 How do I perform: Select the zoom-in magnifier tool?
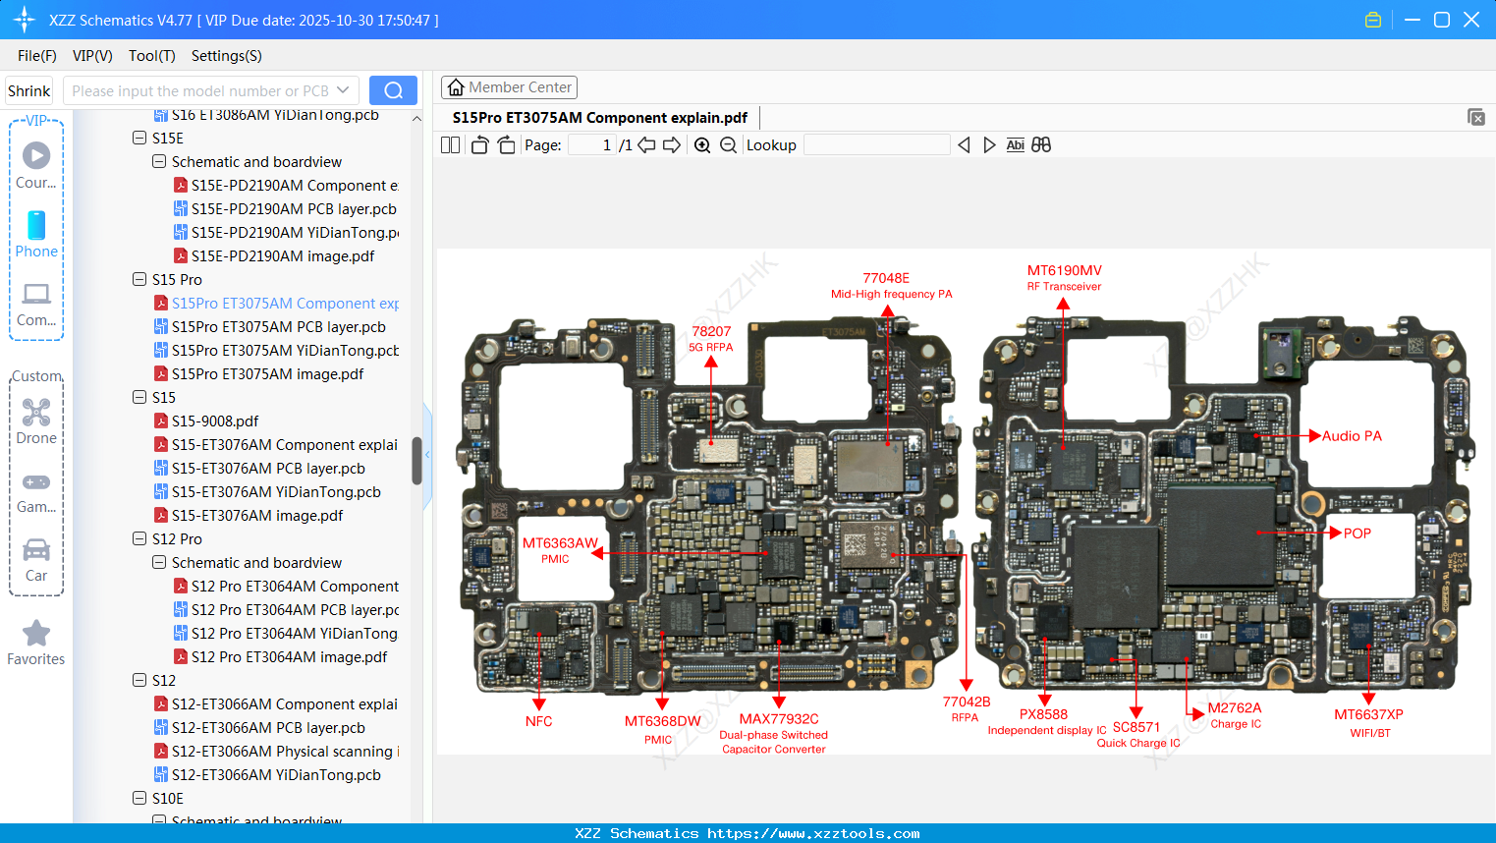click(x=701, y=144)
